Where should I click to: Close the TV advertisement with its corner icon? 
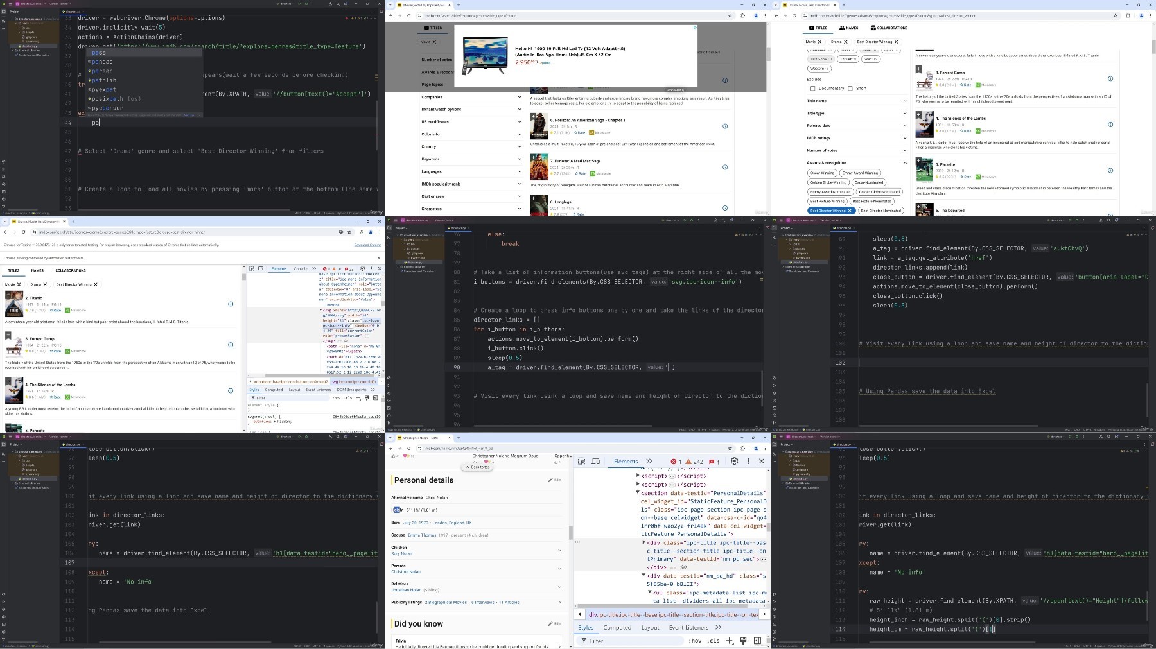695,28
